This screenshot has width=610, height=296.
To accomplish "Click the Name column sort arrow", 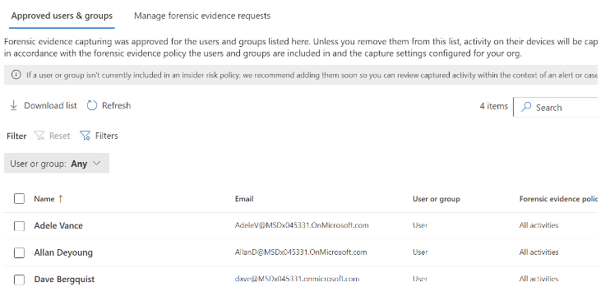I will point(60,199).
